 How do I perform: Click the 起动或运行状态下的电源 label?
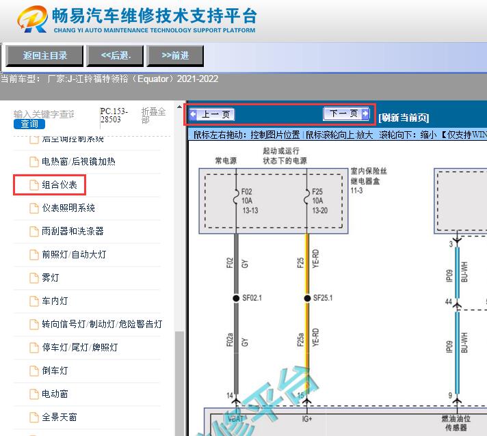coord(285,156)
